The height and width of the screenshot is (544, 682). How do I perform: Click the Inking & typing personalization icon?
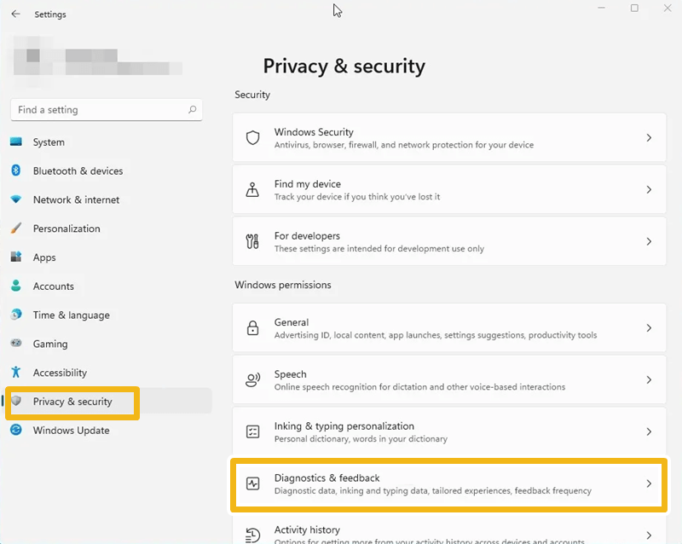pos(252,431)
